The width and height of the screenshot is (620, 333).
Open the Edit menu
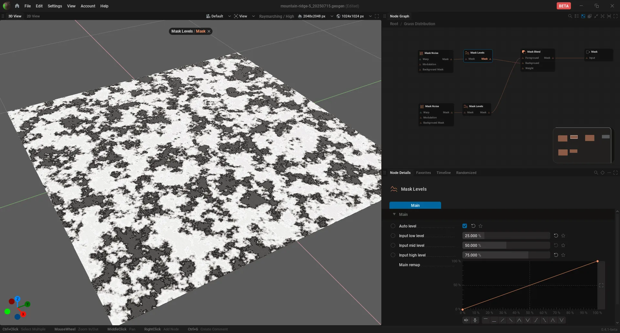(x=39, y=6)
